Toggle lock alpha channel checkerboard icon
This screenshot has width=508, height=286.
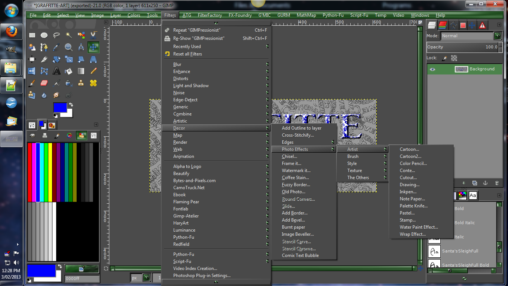(454, 58)
